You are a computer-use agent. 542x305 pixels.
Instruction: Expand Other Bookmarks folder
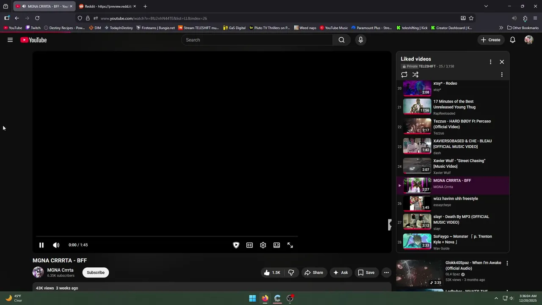coord(523,28)
